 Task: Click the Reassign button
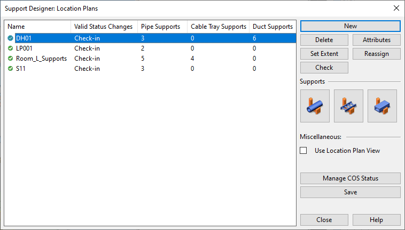pyautogui.click(x=376, y=54)
